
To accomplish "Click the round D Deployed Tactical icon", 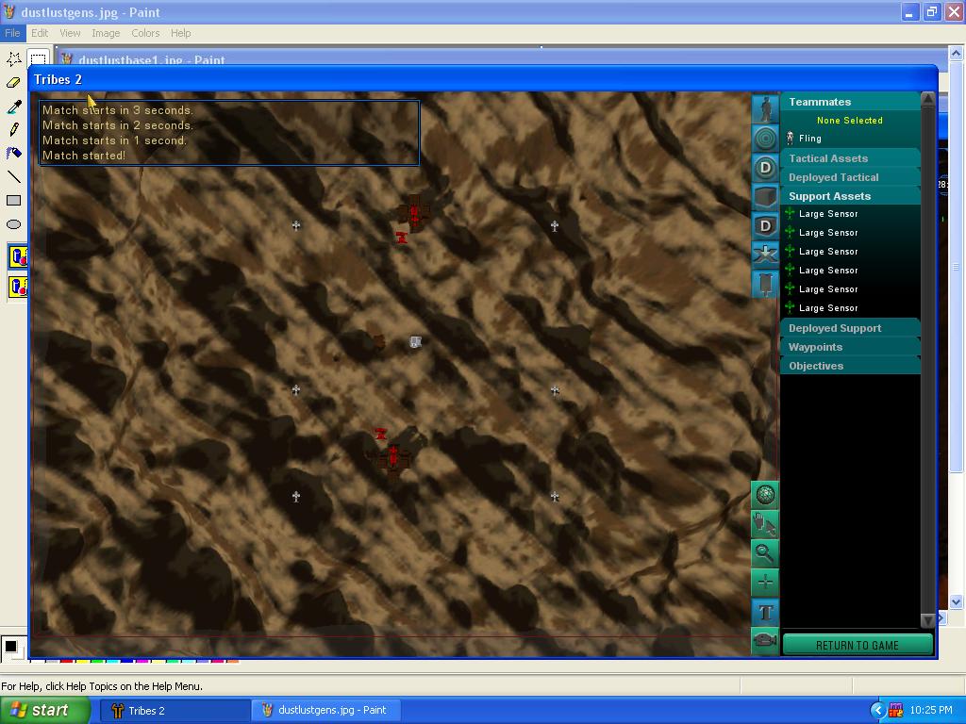I will [765, 168].
